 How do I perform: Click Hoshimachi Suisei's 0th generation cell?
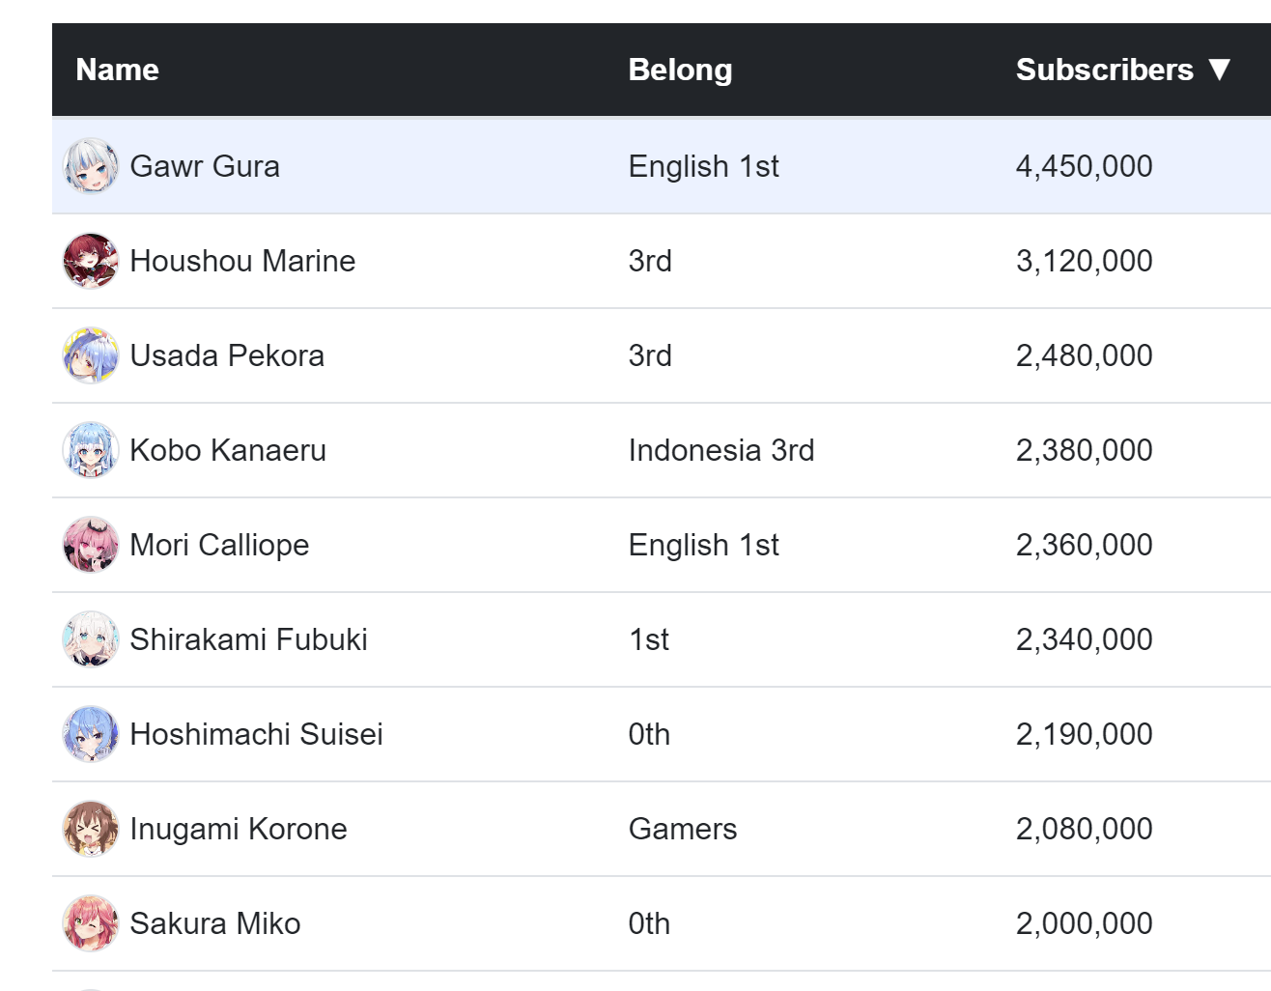click(x=649, y=734)
